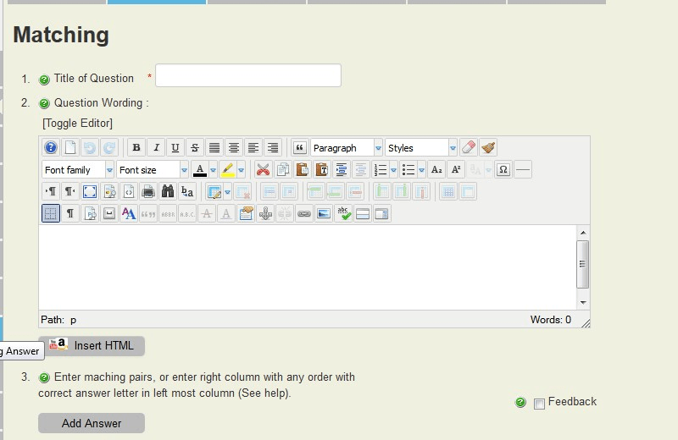The image size is (678, 440).
Task: Clean up messy code with the broom icon
Action: (488, 148)
